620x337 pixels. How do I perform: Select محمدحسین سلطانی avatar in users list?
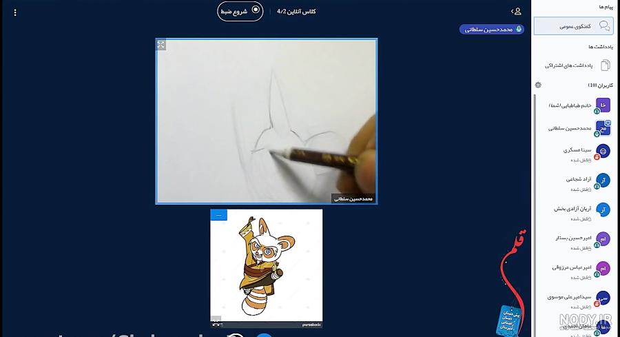coord(603,128)
